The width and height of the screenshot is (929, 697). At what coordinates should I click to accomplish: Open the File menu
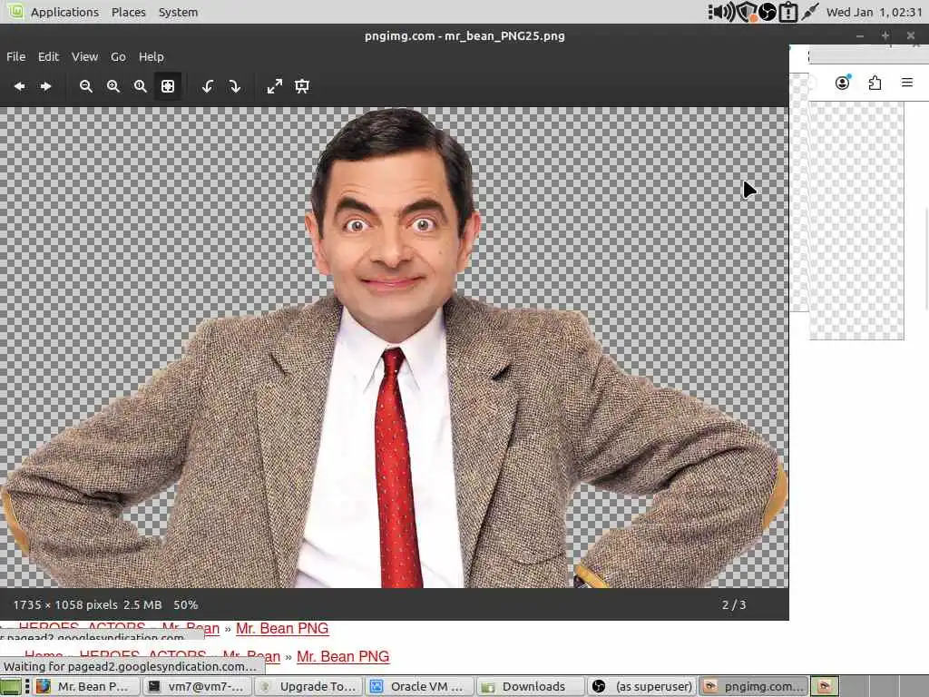point(16,57)
